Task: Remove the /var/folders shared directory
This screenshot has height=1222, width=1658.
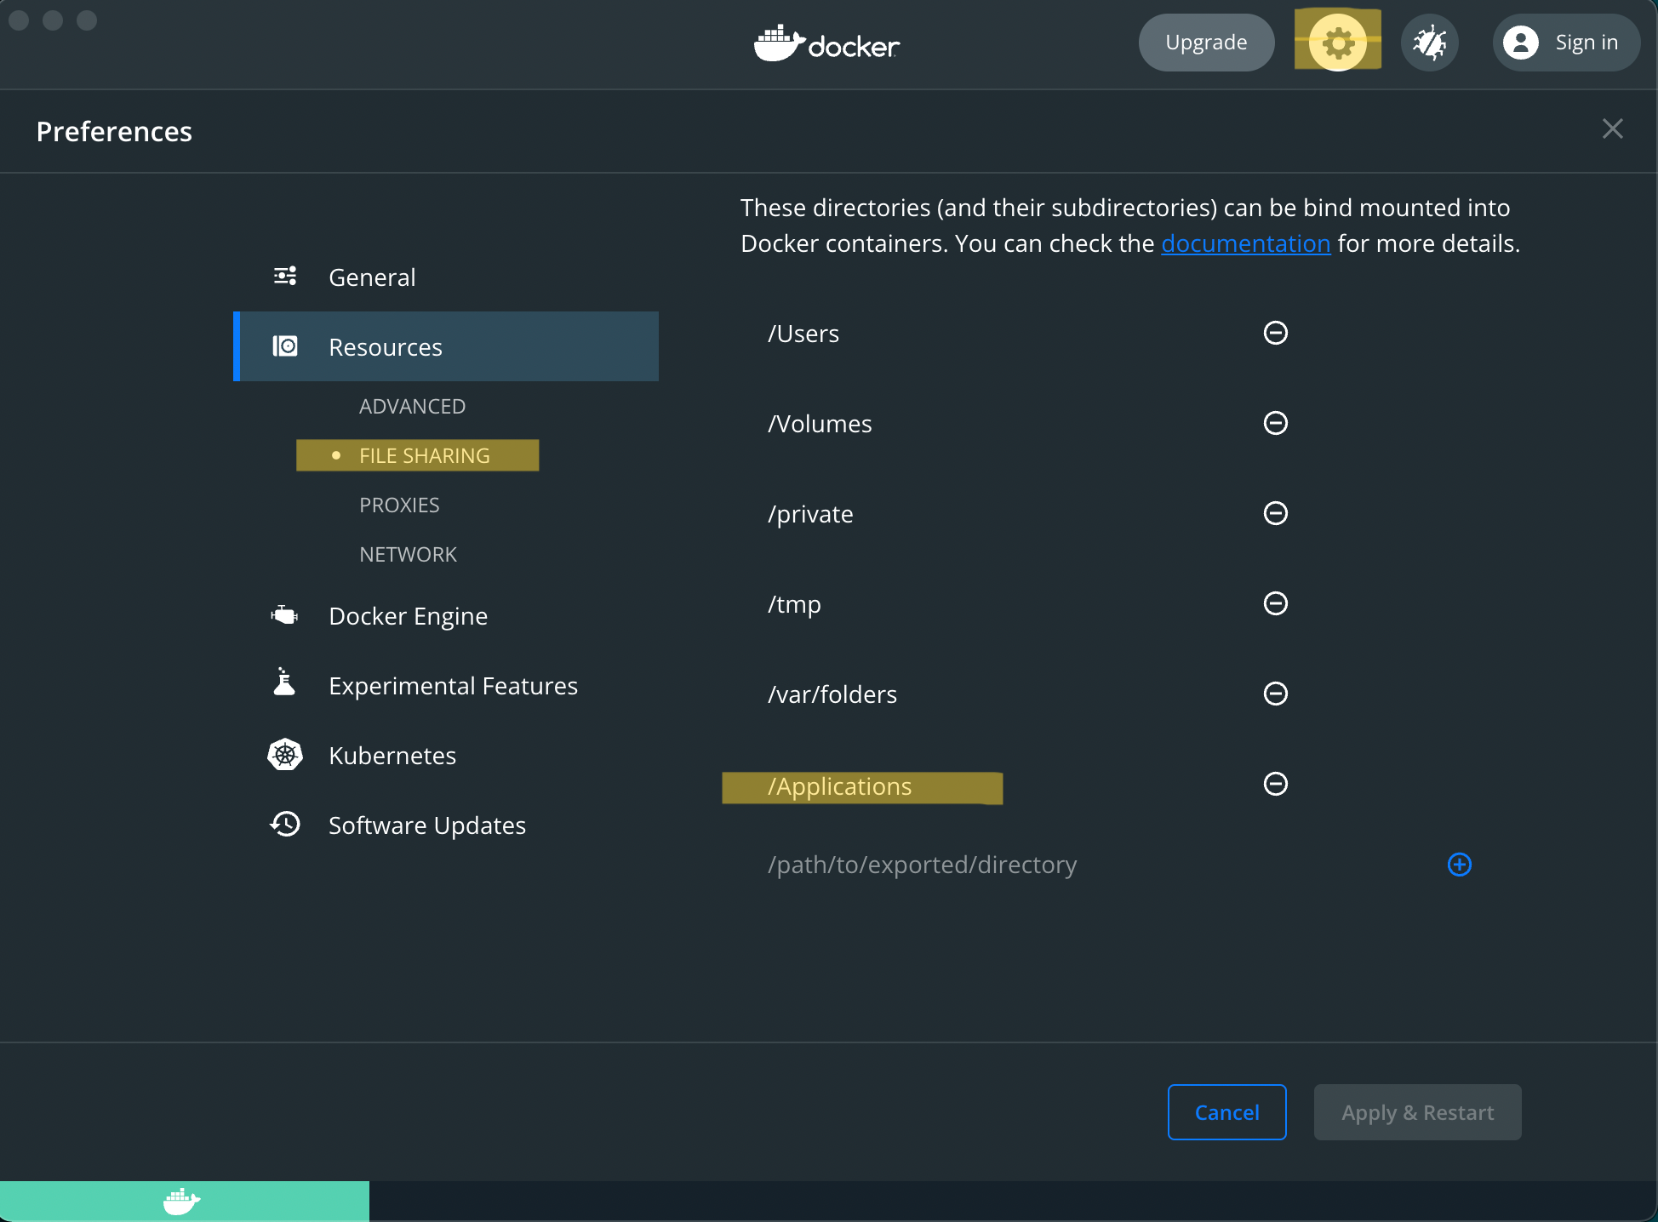Action: point(1275,694)
